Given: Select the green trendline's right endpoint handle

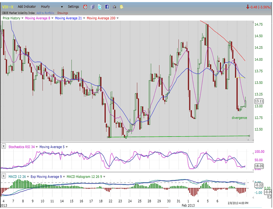Looking at the screenshot, I should coord(249,136).
